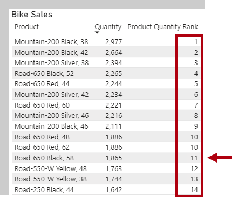Click Road-650 Red, 48 product cell
The image size is (238, 197).
point(42,137)
